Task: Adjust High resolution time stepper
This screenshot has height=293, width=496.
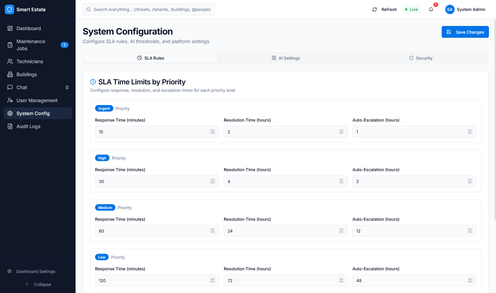Action: (x=341, y=181)
